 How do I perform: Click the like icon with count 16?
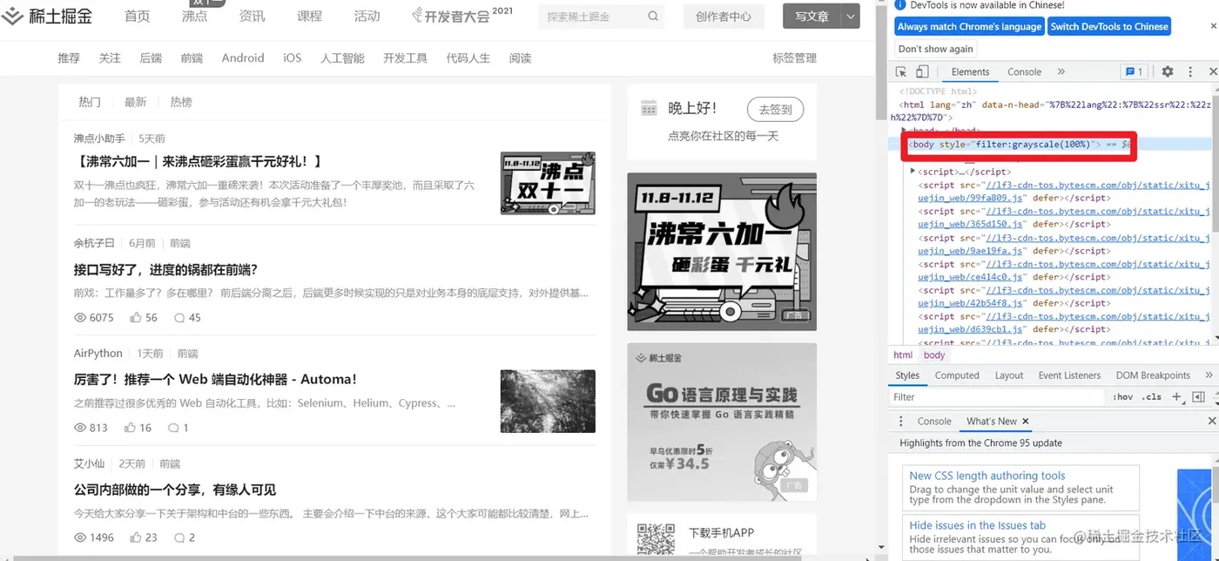[130, 427]
